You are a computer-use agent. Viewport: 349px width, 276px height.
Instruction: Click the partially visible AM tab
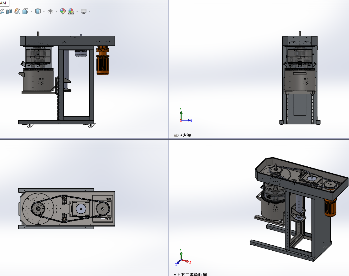(x=4, y=3)
